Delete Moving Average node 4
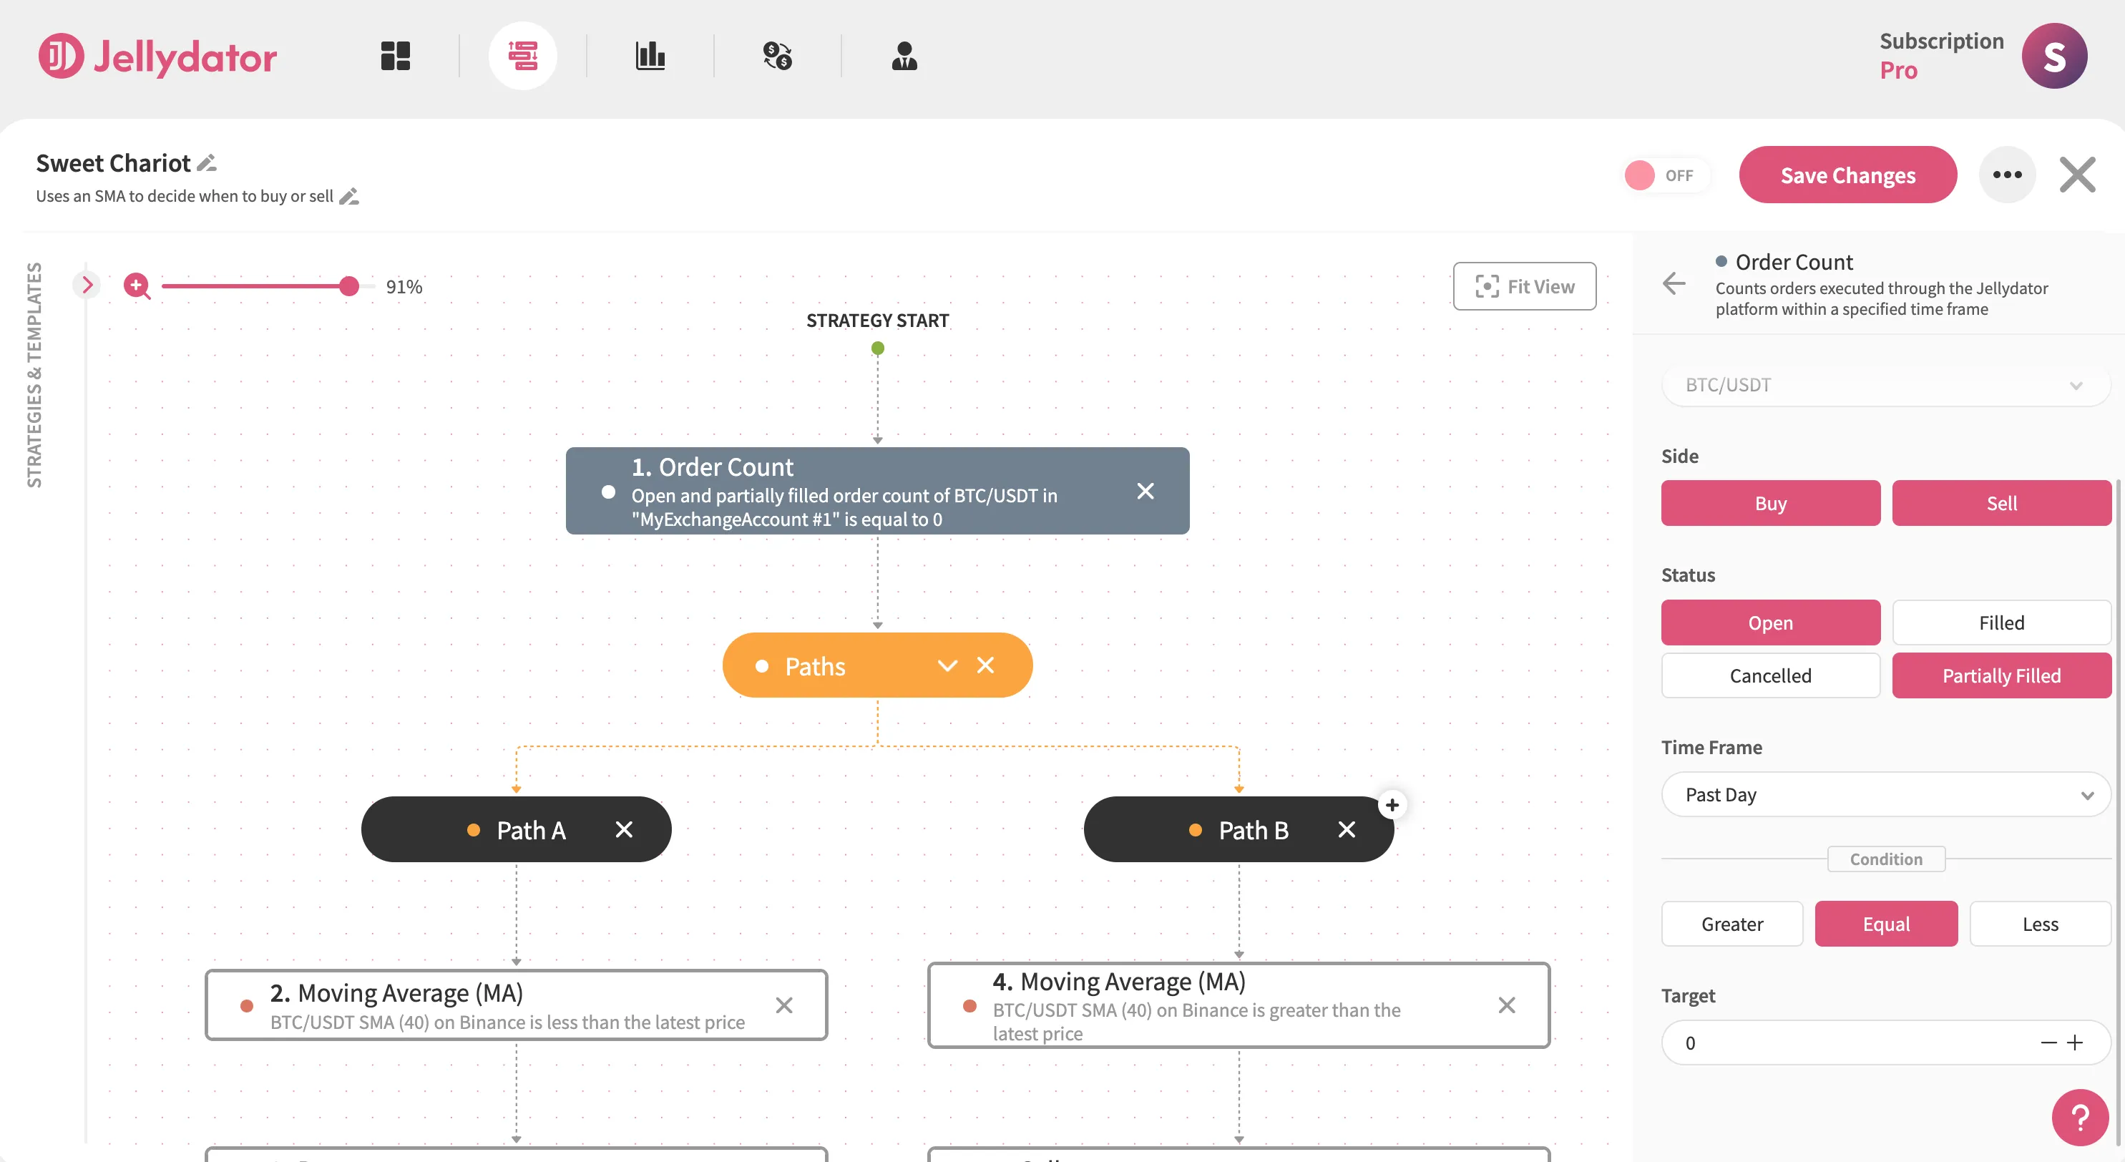The image size is (2125, 1162). tap(1506, 1005)
